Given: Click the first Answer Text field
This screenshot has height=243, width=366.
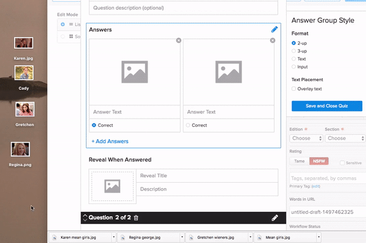Looking at the screenshot, I should pyautogui.click(x=135, y=112).
